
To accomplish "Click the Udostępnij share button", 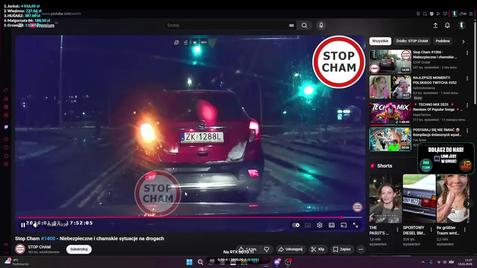I will [x=291, y=249].
